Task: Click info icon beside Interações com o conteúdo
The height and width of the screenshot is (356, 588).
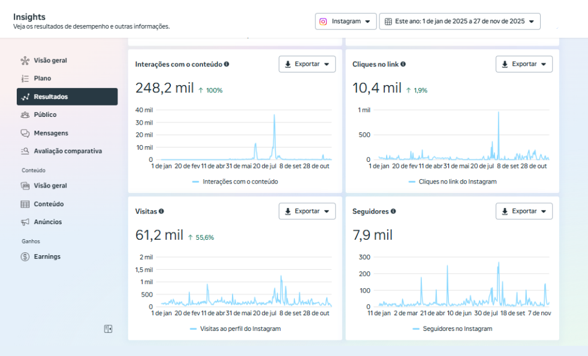Action: [x=227, y=64]
